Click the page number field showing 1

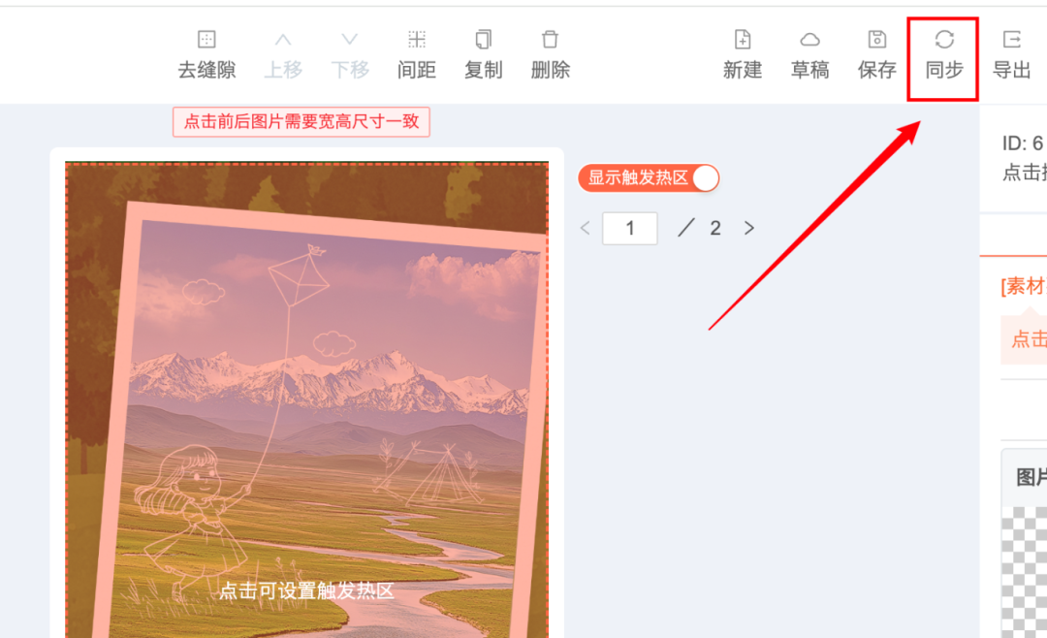point(630,229)
